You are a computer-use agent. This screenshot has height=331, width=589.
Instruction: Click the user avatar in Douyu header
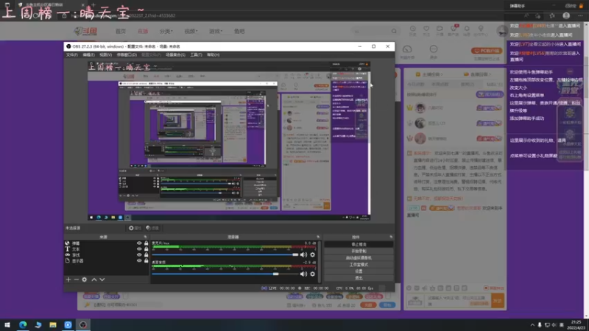coord(501,31)
